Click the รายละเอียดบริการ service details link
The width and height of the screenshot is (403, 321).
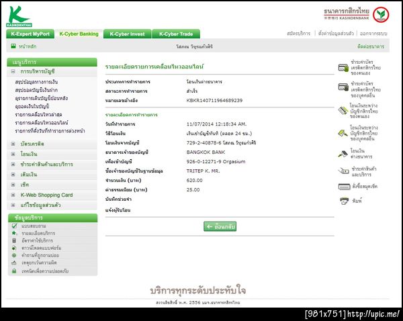[x=38, y=233]
